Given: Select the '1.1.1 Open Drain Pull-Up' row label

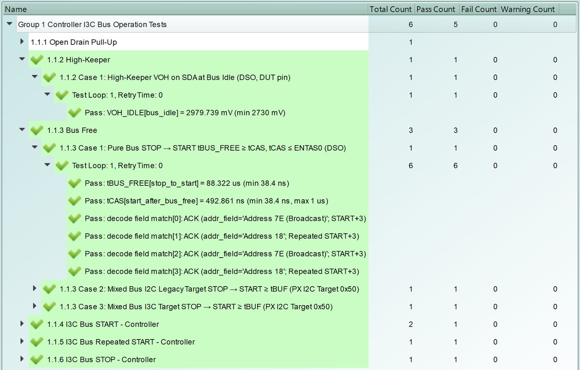Looking at the screenshot, I should tap(74, 42).
